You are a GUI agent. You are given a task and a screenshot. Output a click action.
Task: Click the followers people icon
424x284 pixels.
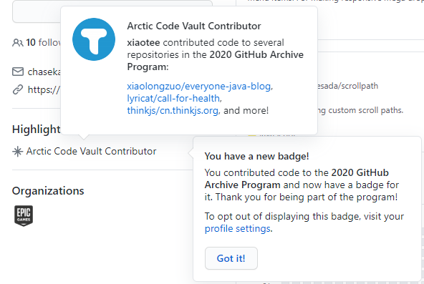tap(18, 43)
